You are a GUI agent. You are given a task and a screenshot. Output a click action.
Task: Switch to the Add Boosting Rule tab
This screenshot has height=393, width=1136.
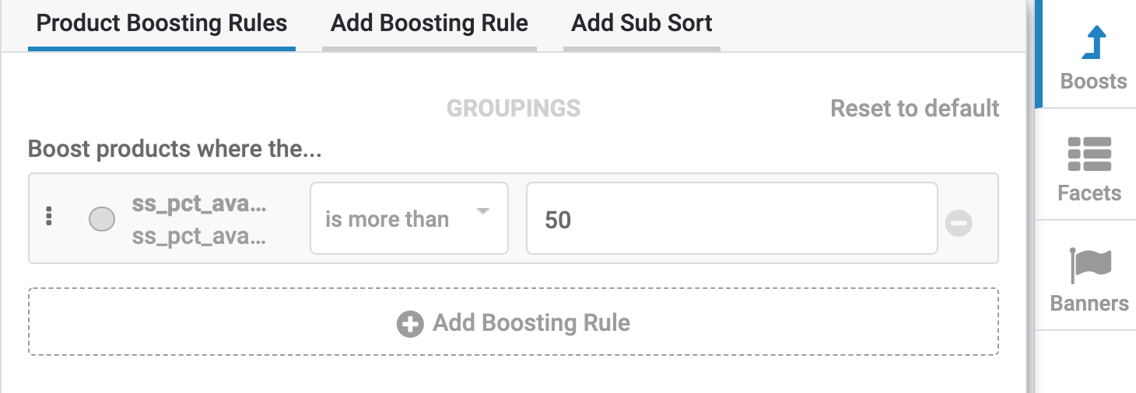(x=430, y=23)
